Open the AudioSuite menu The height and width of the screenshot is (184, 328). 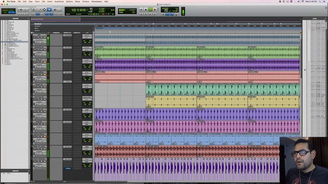tap(59, 1)
